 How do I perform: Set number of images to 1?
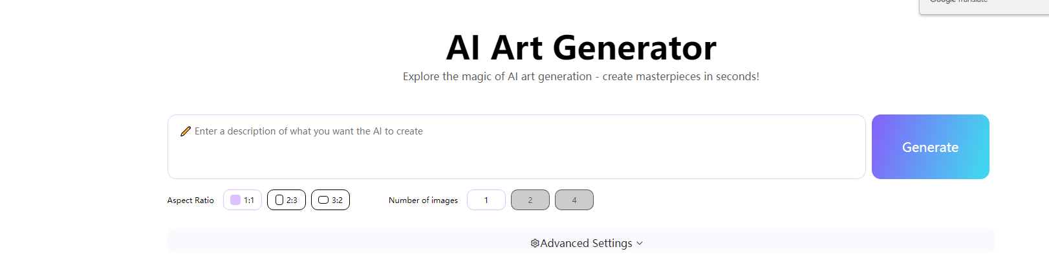coord(486,200)
